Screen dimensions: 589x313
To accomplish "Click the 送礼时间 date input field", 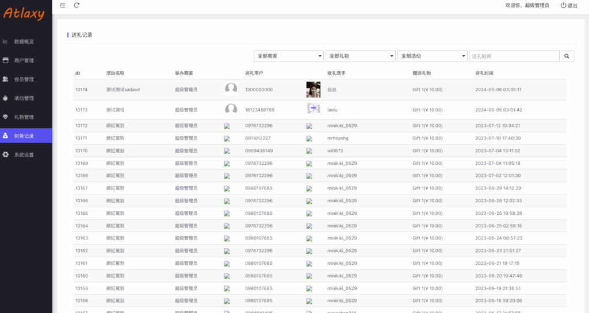I will (514, 56).
